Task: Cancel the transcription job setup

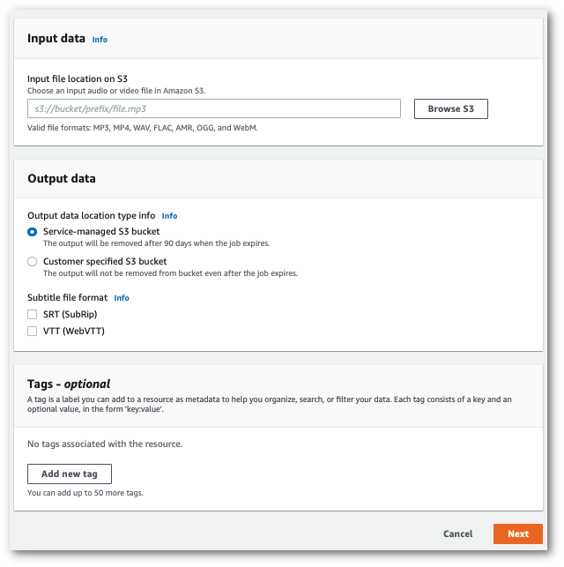Action: click(x=458, y=533)
